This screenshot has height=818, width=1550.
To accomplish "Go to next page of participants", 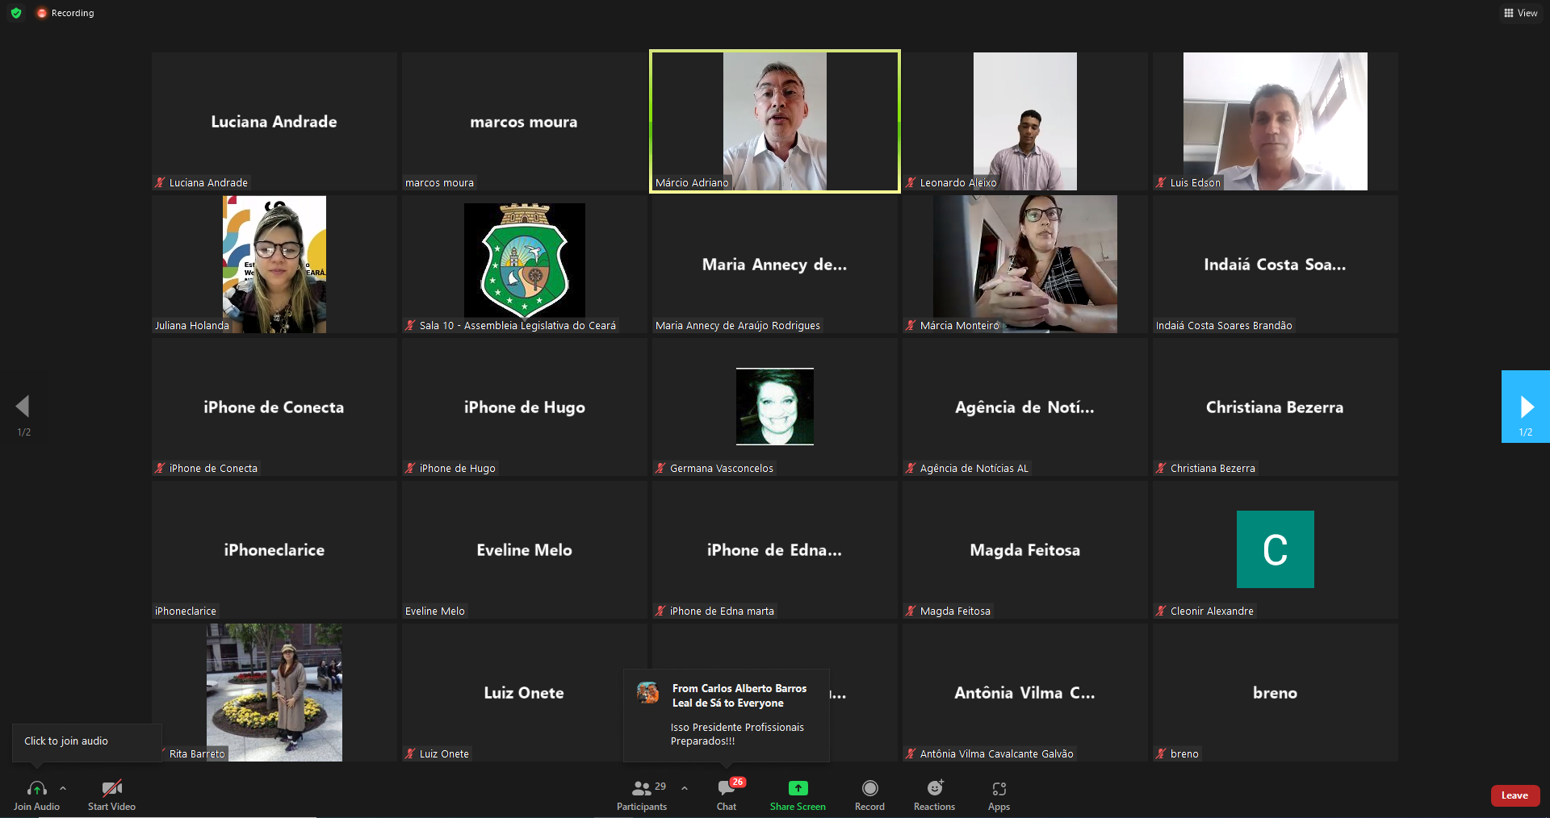I will point(1525,407).
